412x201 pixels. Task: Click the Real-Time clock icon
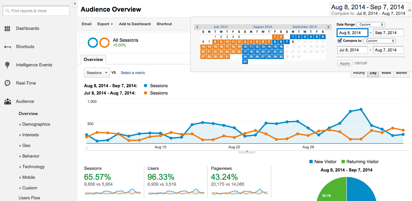coord(7,83)
